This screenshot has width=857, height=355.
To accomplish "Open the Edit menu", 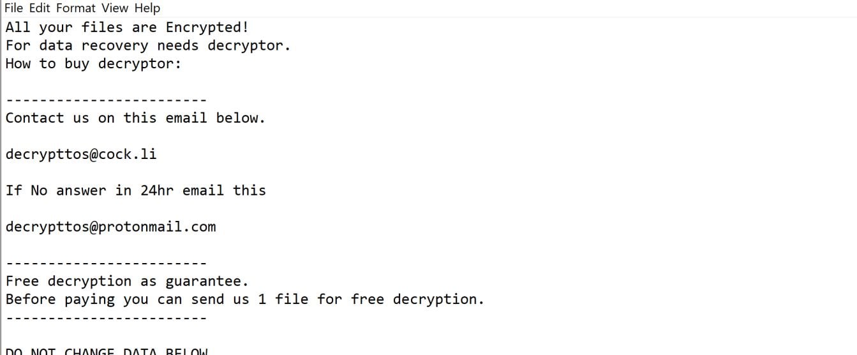I will [x=40, y=8].
